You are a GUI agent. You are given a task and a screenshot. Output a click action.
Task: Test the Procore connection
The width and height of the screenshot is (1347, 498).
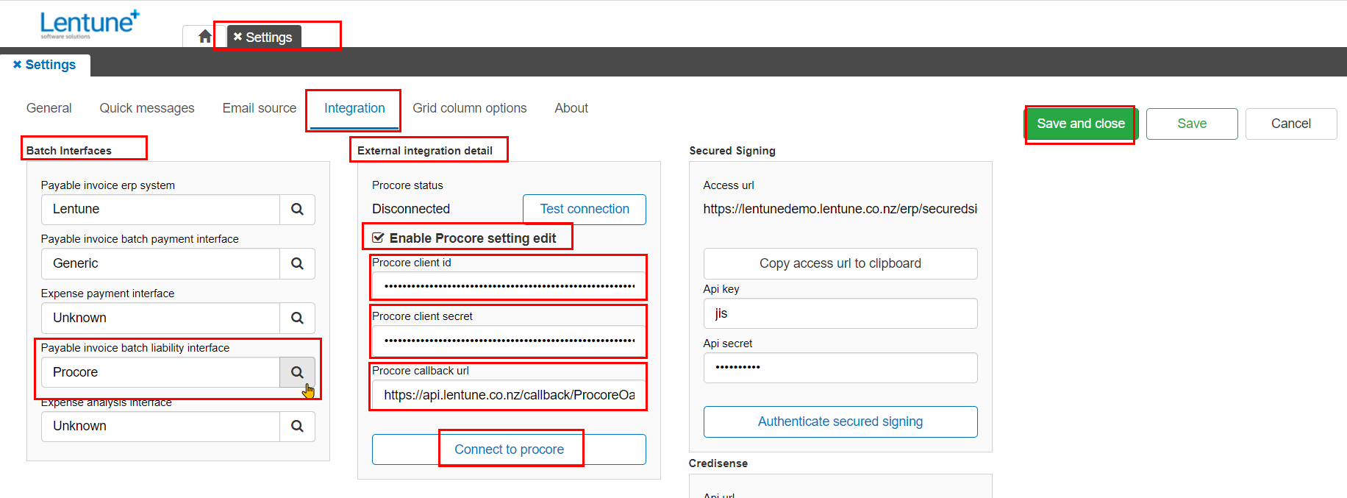[585, 209]
